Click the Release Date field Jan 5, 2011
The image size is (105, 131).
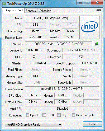35,37
